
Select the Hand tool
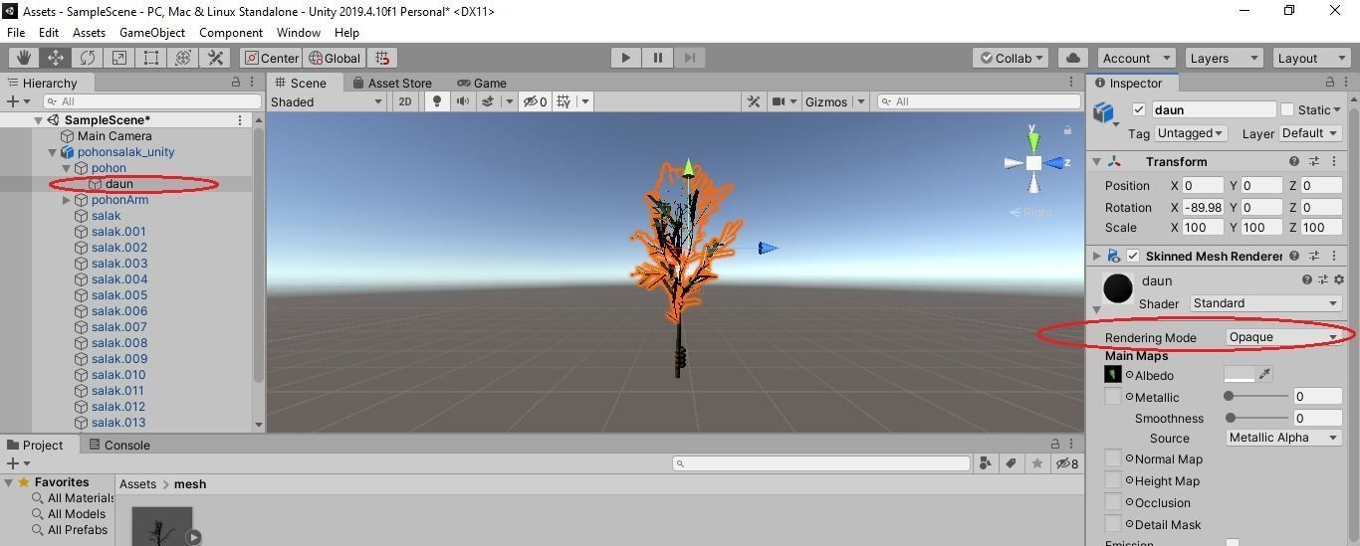click(x=23, y=58)
